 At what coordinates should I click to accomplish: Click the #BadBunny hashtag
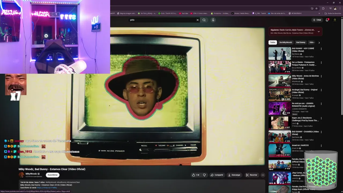coord(62,182)
